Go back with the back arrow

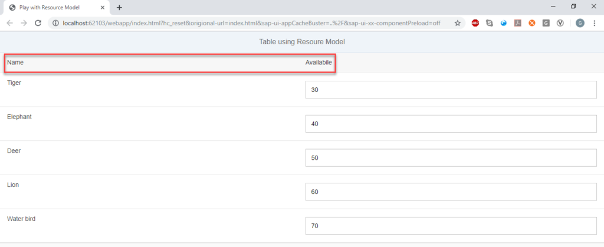pos(10,23)
